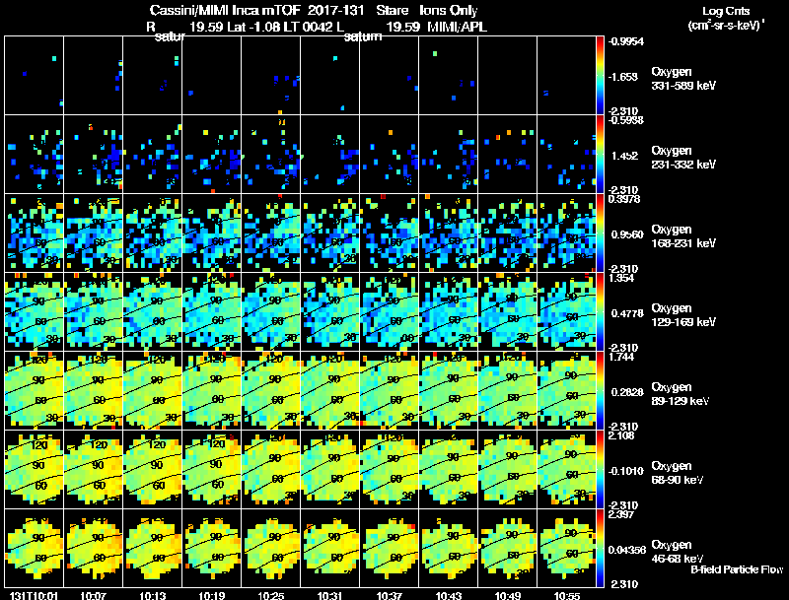Click the Oxygen 331-589 keV panel at 10:25
This screenshot has height=600, width=789.
tap(270, 76)
